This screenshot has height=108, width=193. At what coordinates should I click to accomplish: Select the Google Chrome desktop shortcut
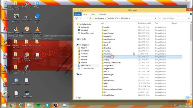[27, 57]
